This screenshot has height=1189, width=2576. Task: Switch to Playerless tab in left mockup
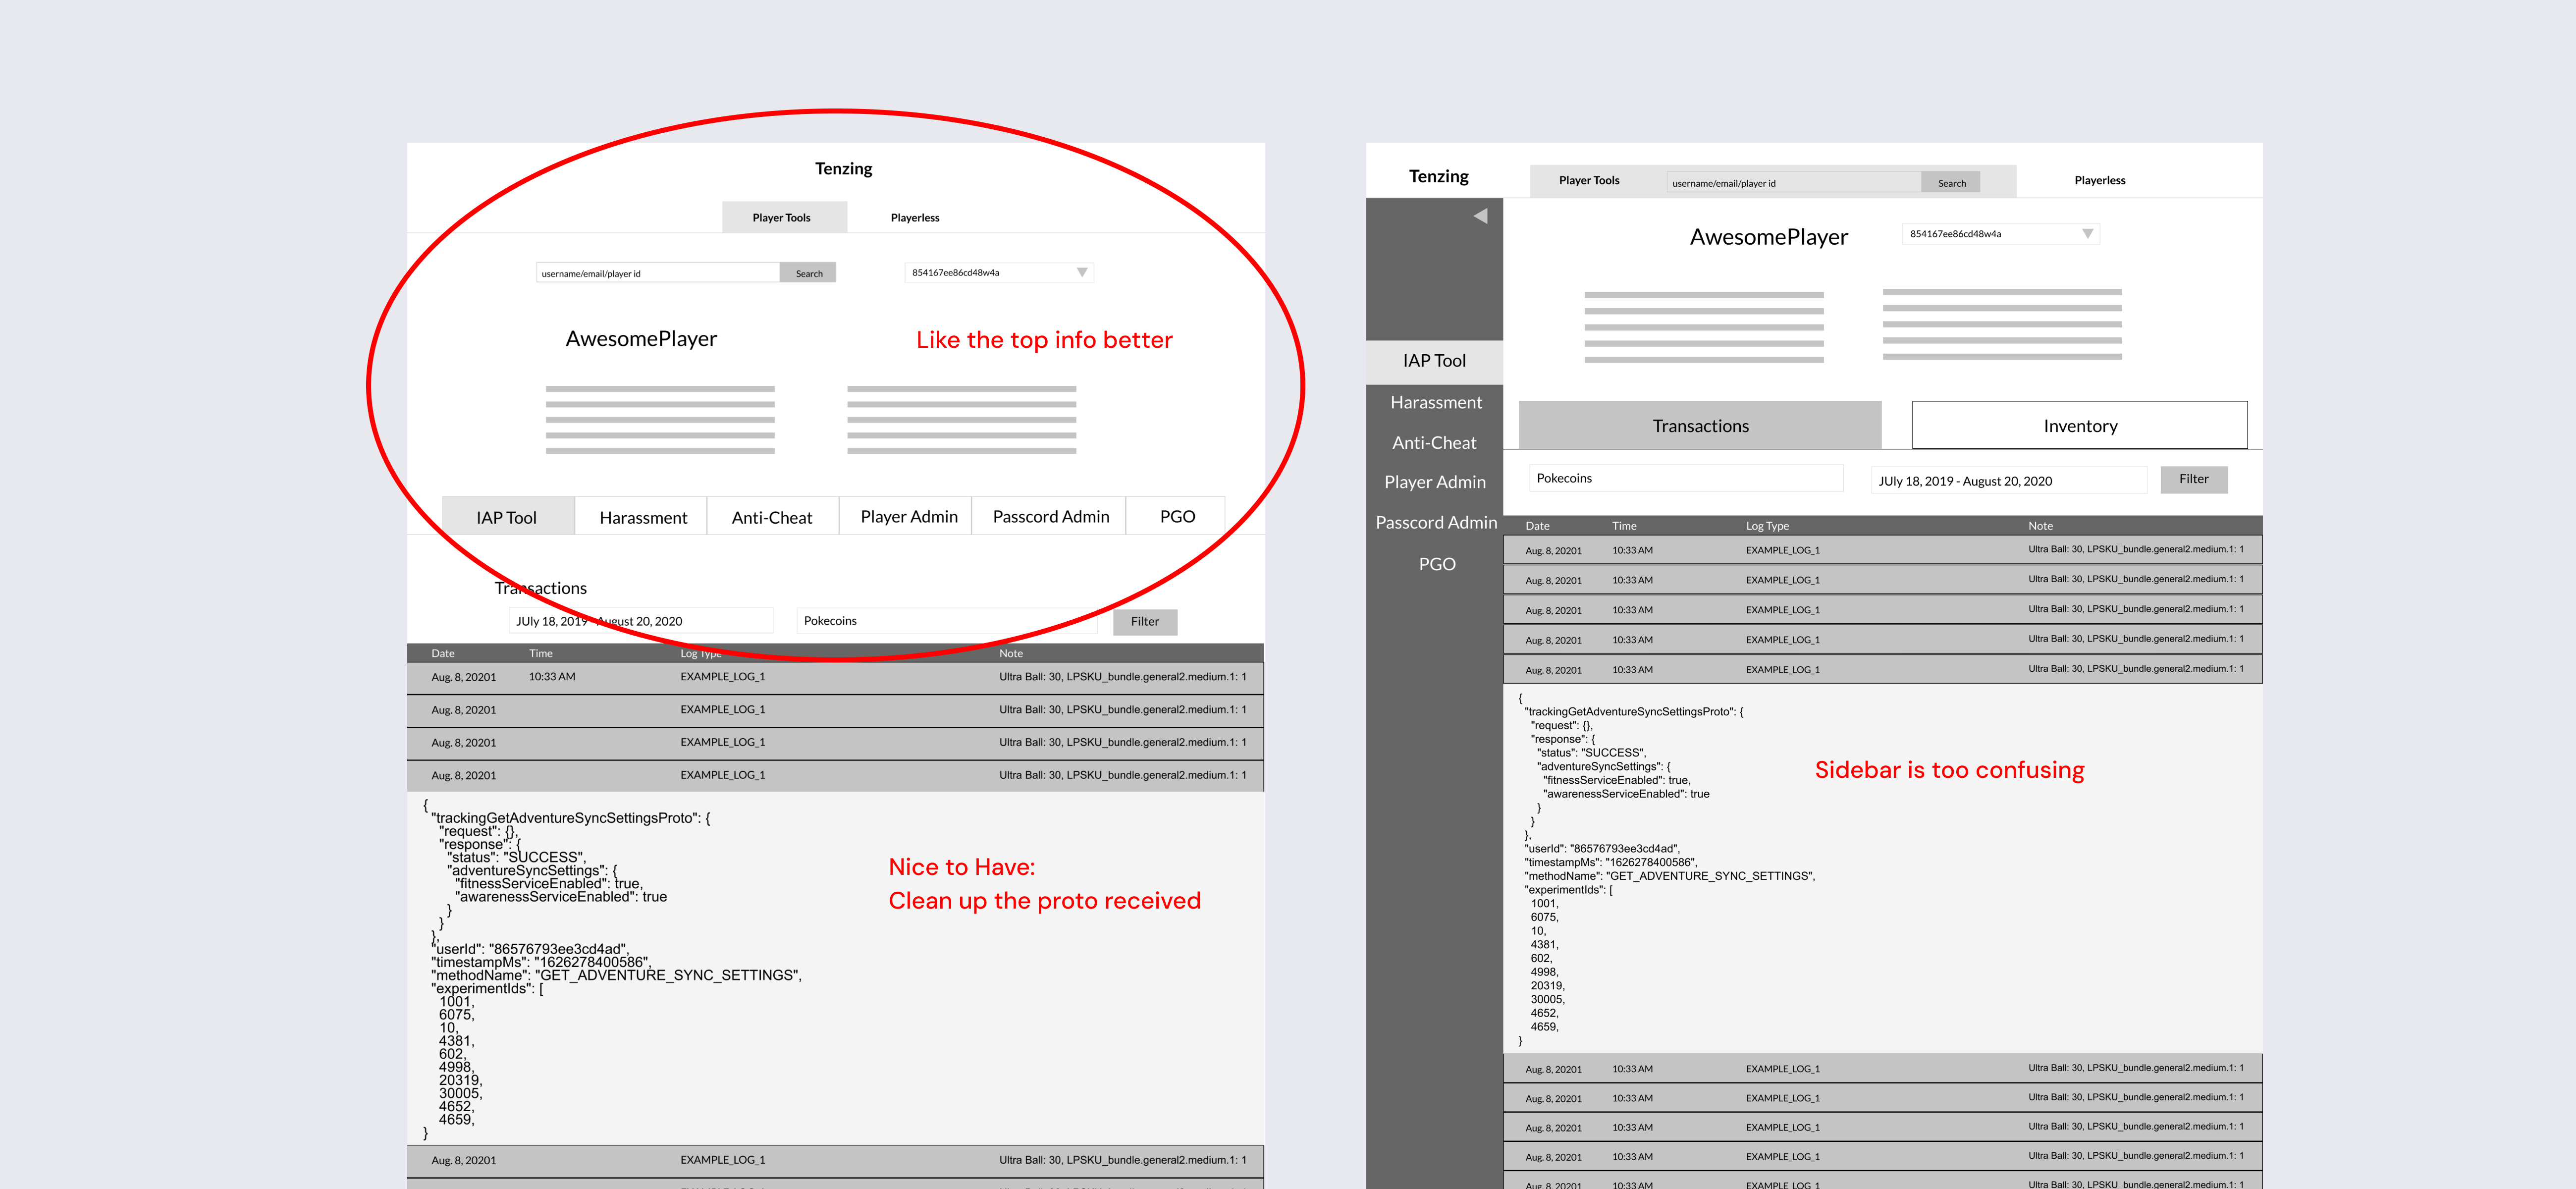click(x=914, y=217)
